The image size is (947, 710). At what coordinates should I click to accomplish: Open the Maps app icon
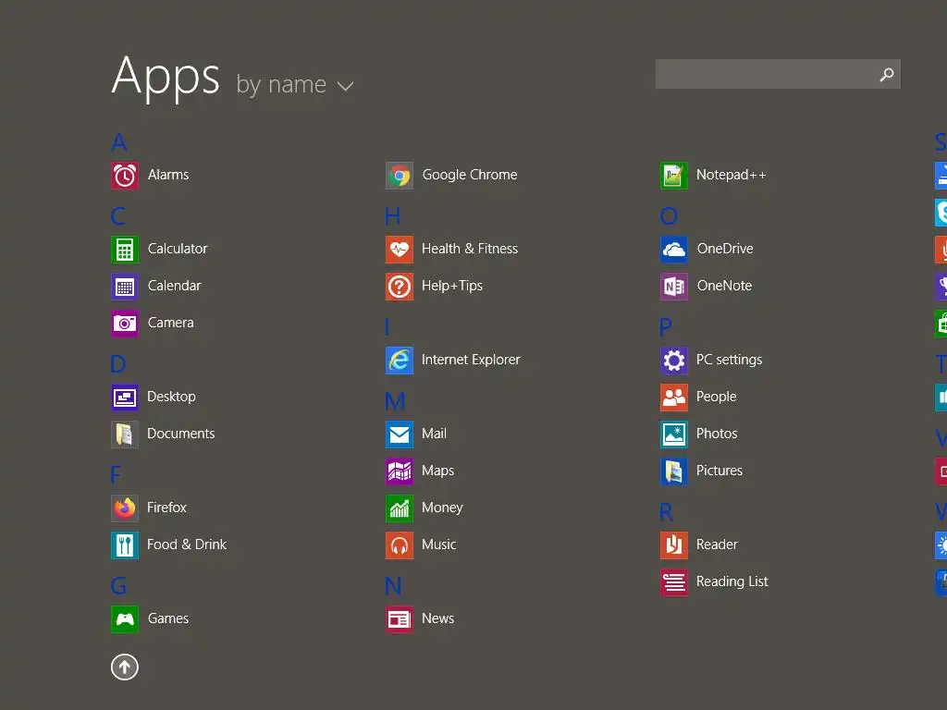click(400, 471)
